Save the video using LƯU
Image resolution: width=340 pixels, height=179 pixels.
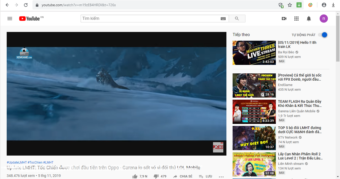point(206,176)
